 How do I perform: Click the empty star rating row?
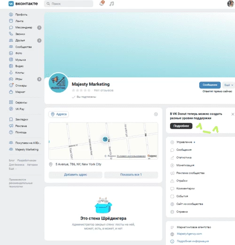81,90
